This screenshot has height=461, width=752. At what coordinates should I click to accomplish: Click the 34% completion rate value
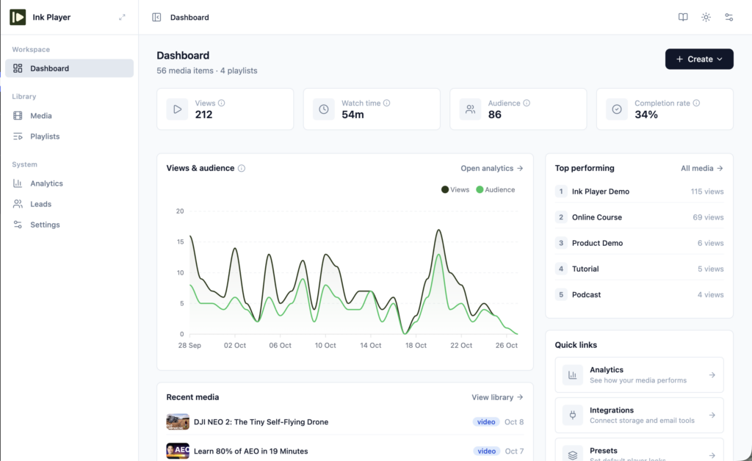646,115
